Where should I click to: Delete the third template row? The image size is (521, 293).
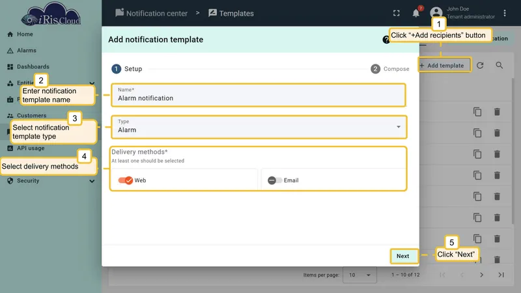click(497, 154)
